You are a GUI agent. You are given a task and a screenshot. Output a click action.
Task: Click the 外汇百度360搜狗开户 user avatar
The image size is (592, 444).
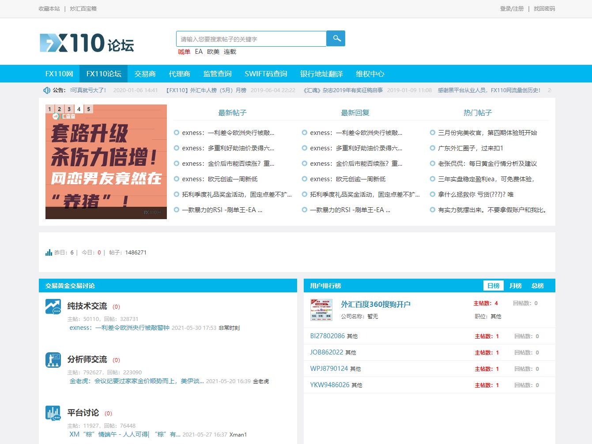321,310
